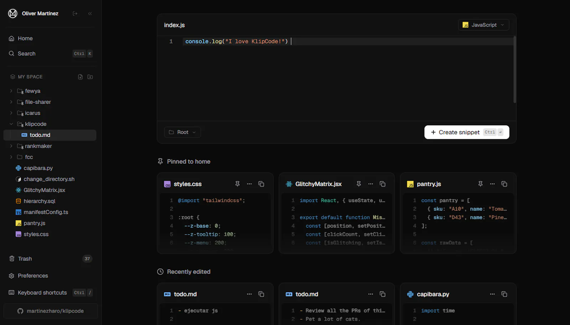Open Keyboard shortcuts

(x=51, y=293)
